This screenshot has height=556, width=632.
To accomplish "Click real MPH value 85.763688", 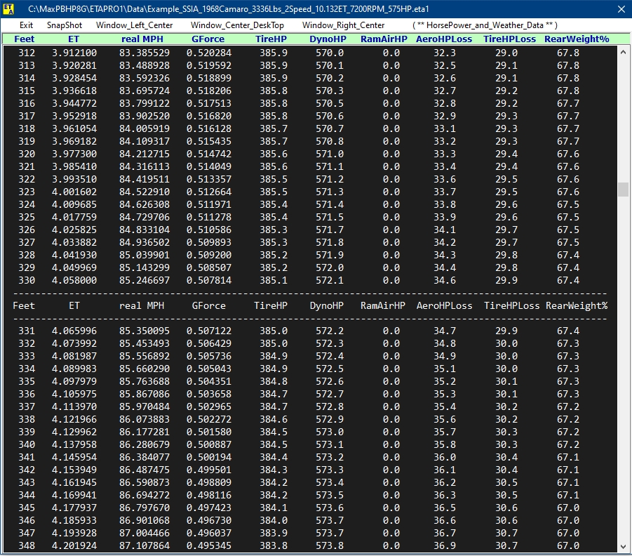I will [x=144, y=381].
